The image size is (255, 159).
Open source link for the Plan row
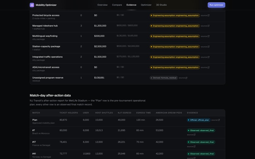tap(215, 120)
